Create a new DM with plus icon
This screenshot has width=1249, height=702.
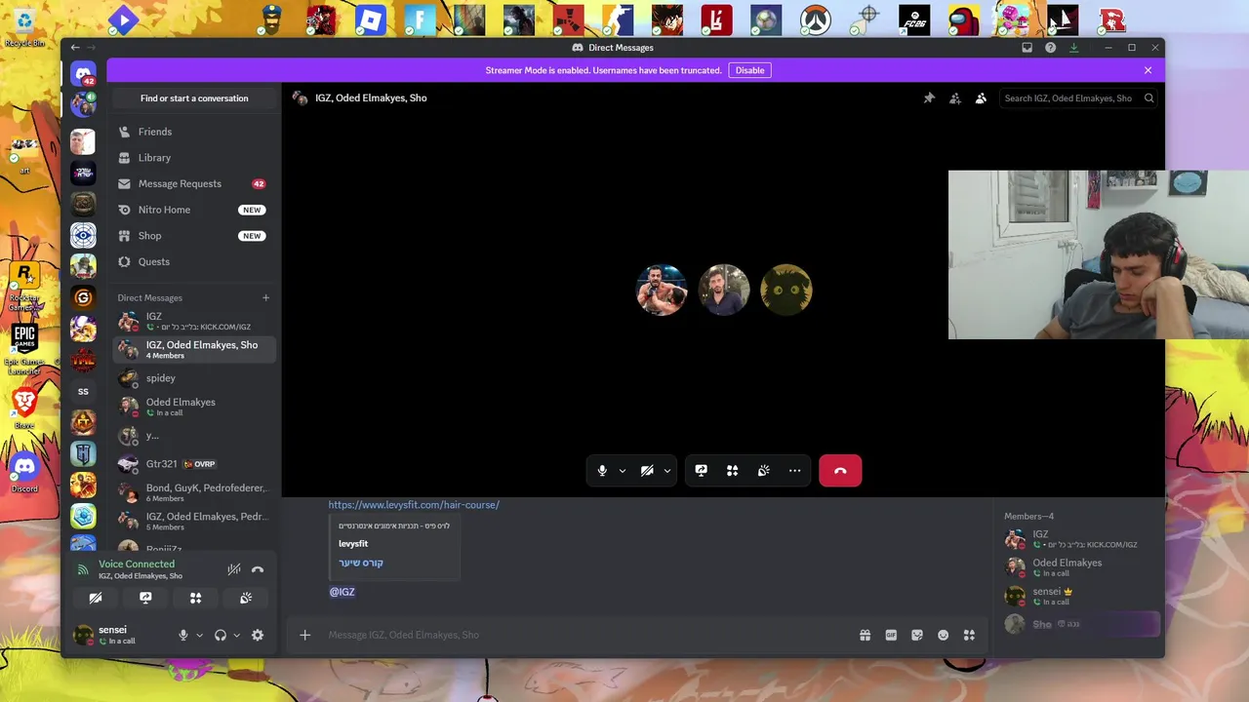pyautogui.click(x=265, y=297)
